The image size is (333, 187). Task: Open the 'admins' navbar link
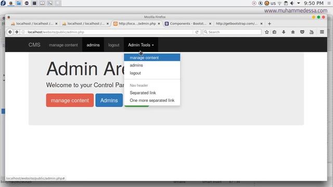coord(93,45)
